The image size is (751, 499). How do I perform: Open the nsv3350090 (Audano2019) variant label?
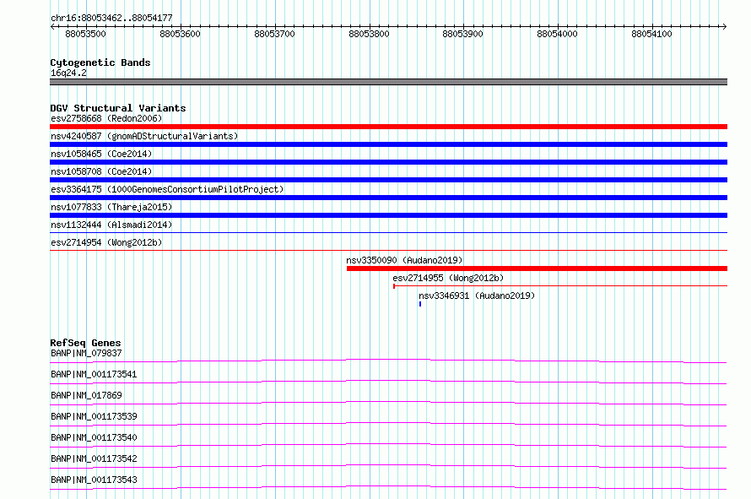point(404,260)
